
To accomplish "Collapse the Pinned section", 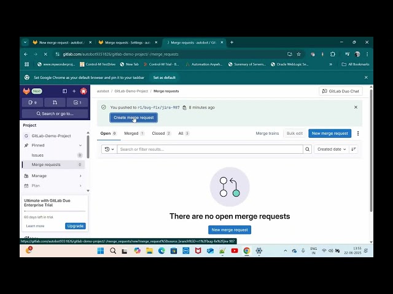I will (53, 146).
